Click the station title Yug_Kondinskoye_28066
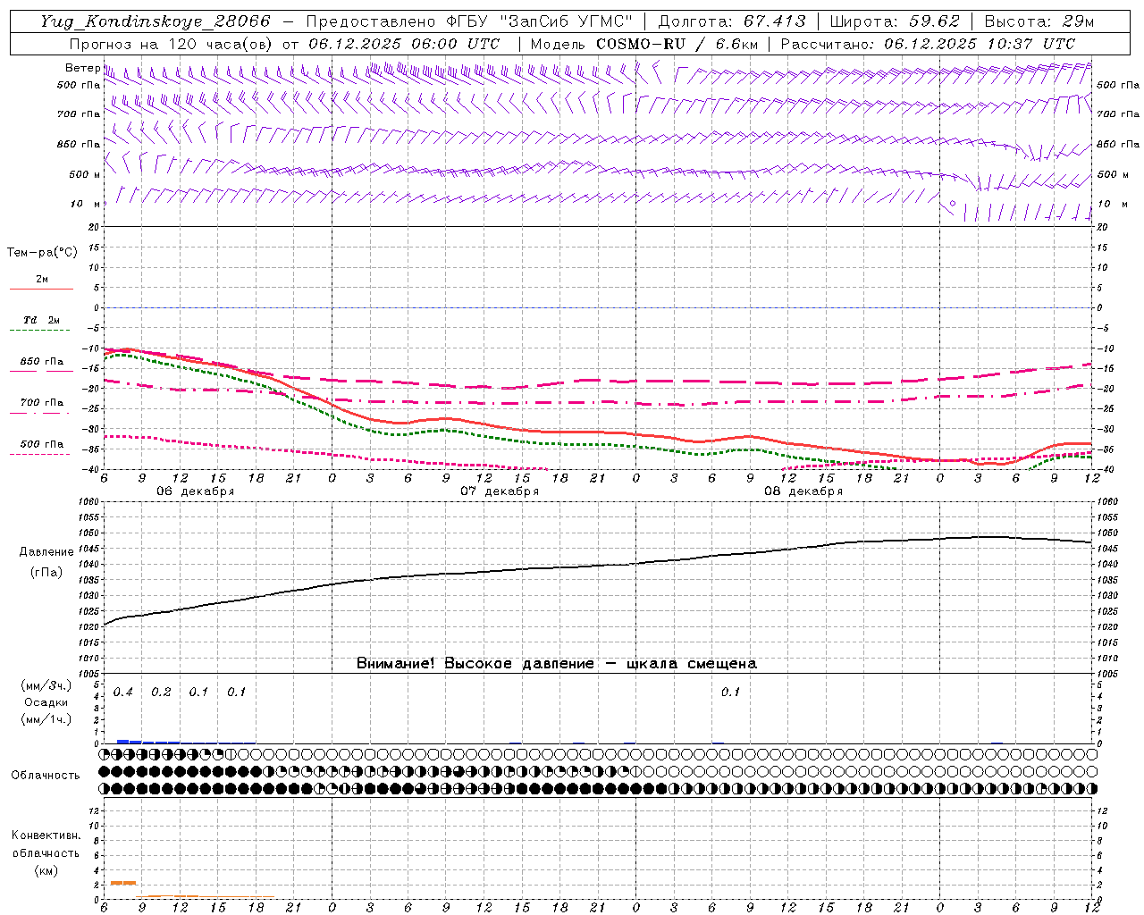Viewport: 1144px width, 915px height. tap(155, 21)
